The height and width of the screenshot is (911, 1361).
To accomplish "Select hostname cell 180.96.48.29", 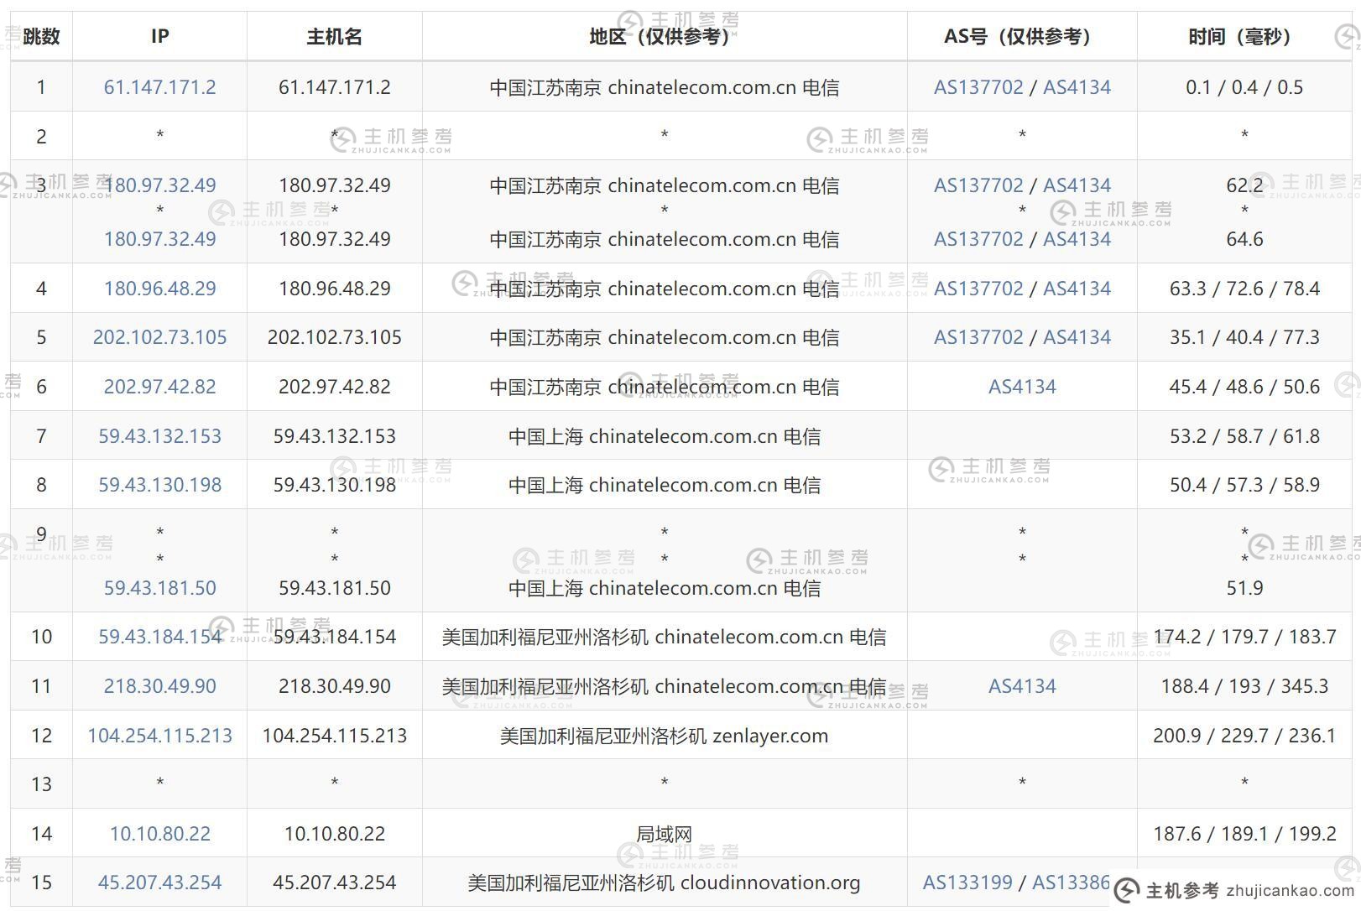I will (x=334, y=289).
